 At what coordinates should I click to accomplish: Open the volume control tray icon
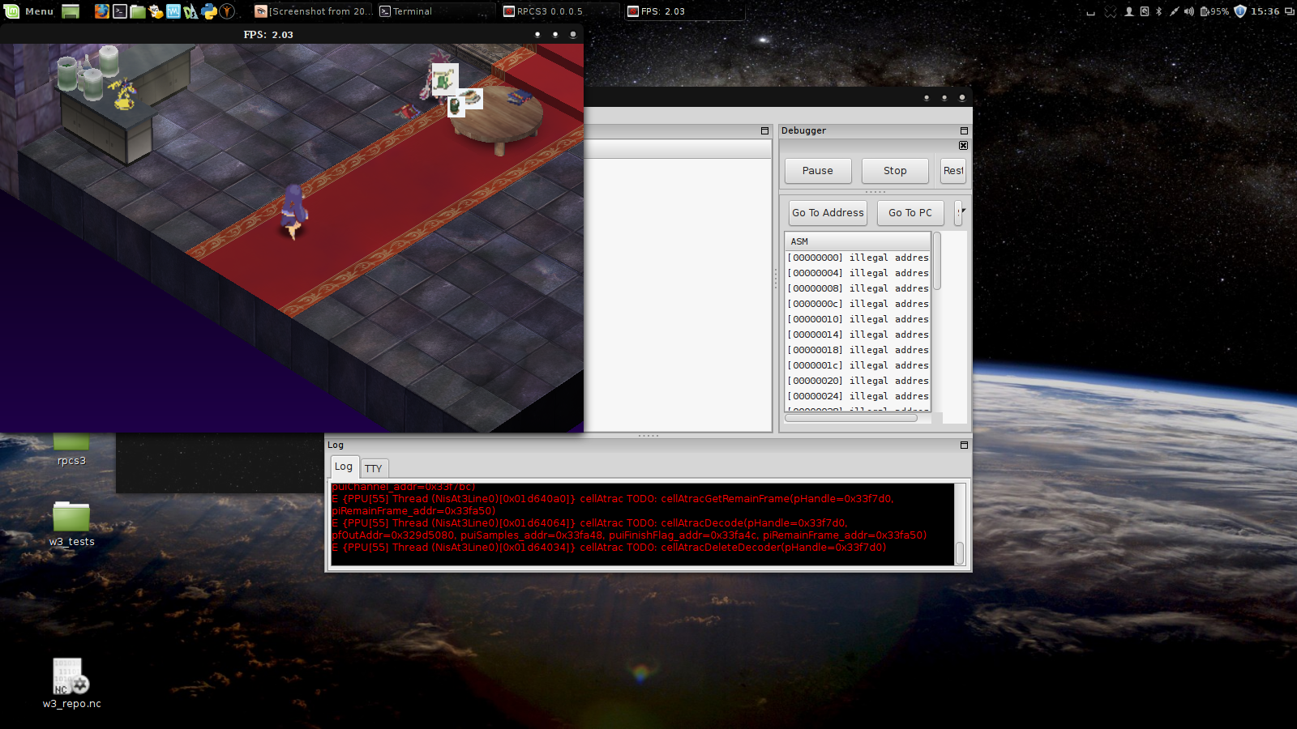click(x=1189, y=11)
